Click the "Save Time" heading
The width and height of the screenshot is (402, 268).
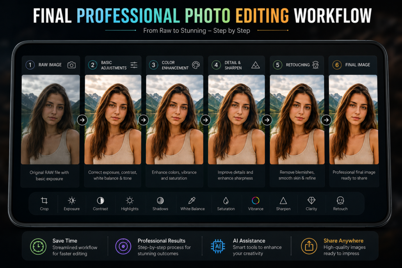[65, 241]
